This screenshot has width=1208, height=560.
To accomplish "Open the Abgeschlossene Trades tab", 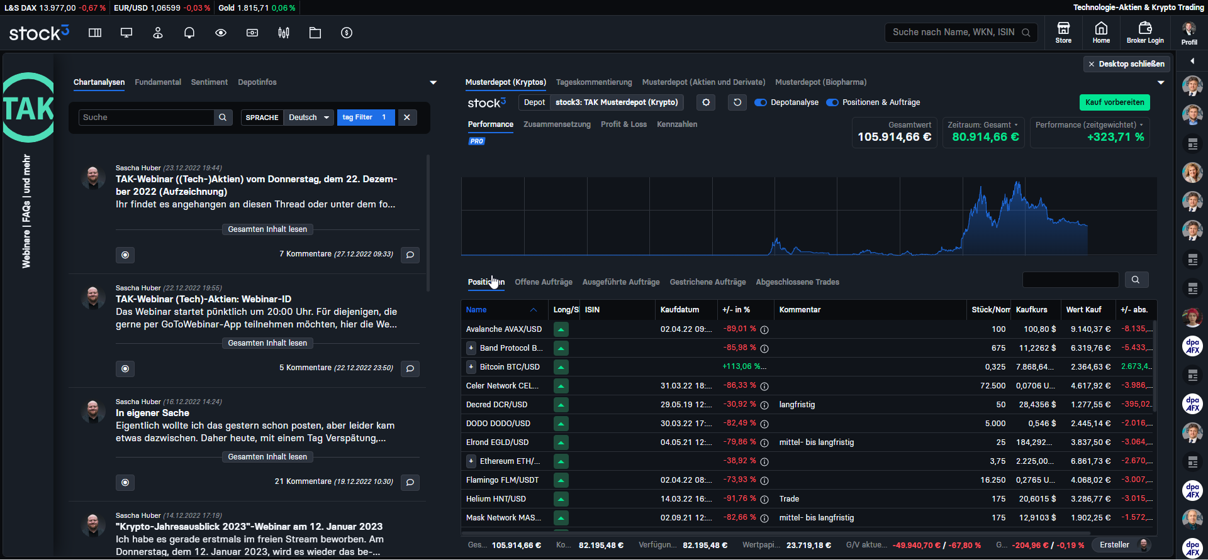I will point(797,282).
